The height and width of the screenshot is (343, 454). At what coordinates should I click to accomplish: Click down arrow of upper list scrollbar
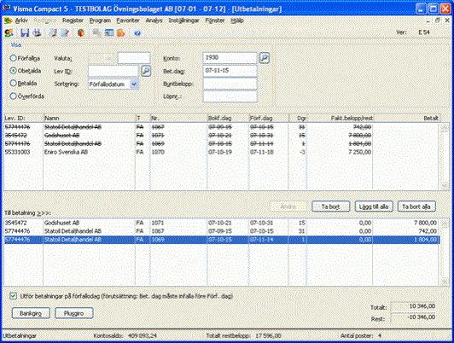coord(445,185)
